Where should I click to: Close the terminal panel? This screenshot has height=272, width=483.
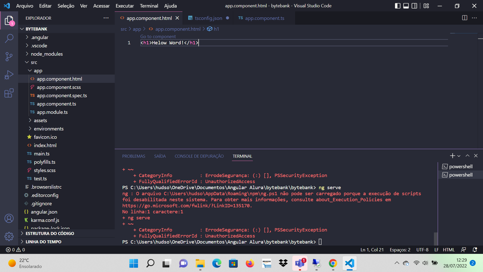[476, 156]
